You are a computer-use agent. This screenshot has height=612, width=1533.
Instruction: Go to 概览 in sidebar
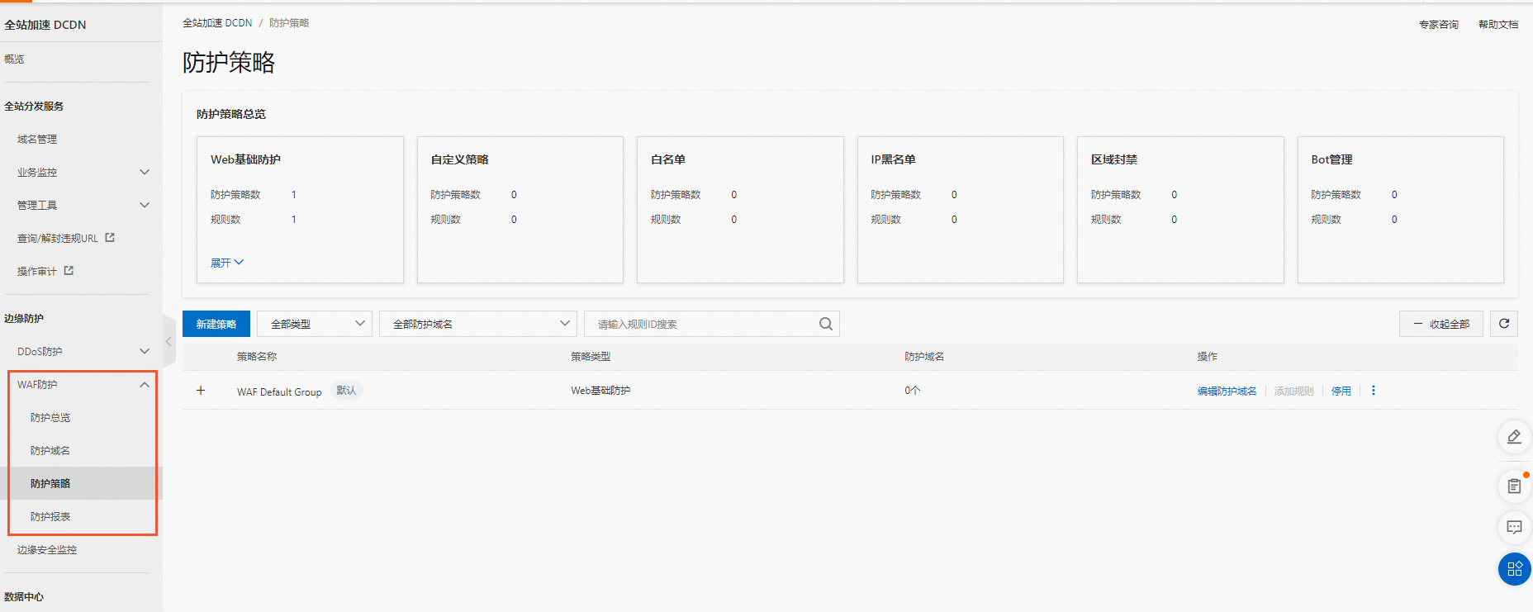coord(14,59)
